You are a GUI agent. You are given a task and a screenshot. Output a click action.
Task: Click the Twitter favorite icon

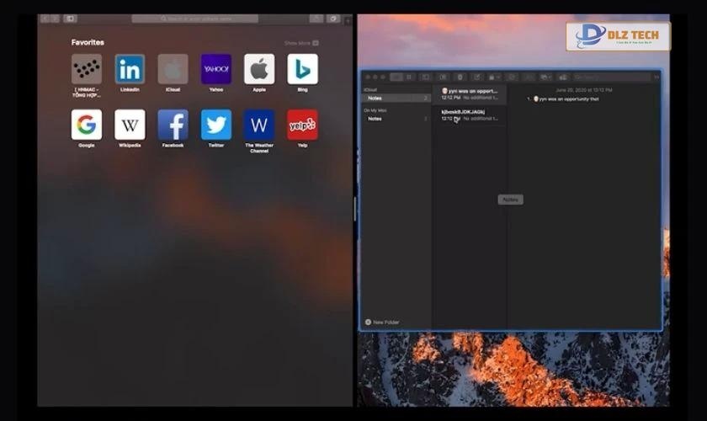point(216,125)
